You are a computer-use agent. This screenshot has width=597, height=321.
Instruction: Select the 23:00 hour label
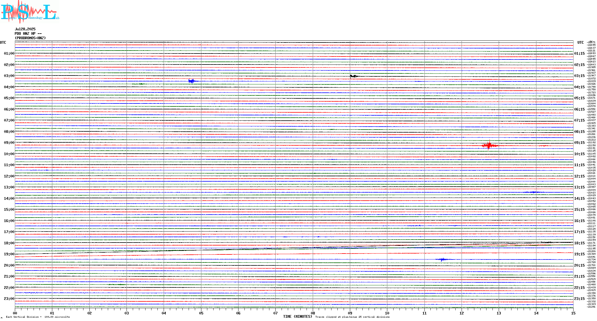click(9, 299)
